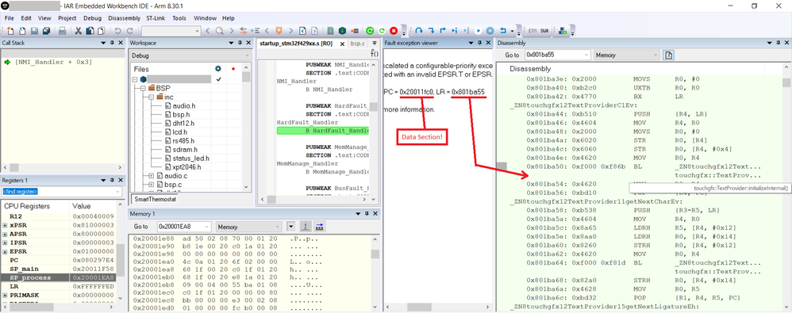The image size is (792, 313).
Task: Click the Cut scissors icon
Action: click(x=79, y=31)
